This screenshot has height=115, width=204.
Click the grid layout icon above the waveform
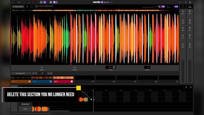coord(159,6)
